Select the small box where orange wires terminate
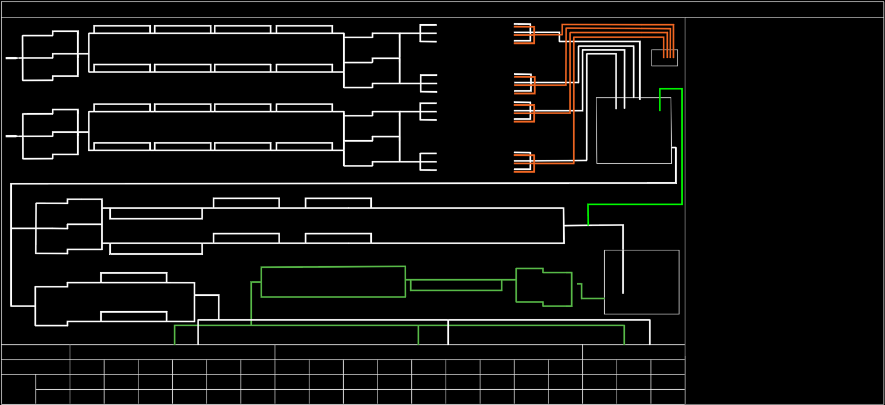The width and height of the screenshot is (885, 405). [664, 58]
